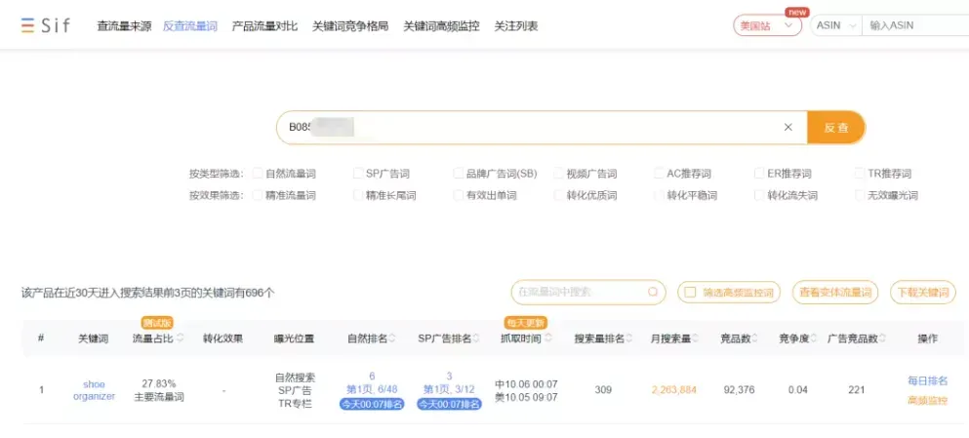Check the 品牌广告词(SB) filter
Viewport: 969px width, 438px height.
click(x=458, y=174)
